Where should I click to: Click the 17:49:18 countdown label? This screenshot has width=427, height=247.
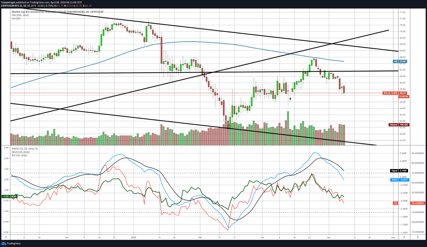pyautogui.click(x=403, y=97)
